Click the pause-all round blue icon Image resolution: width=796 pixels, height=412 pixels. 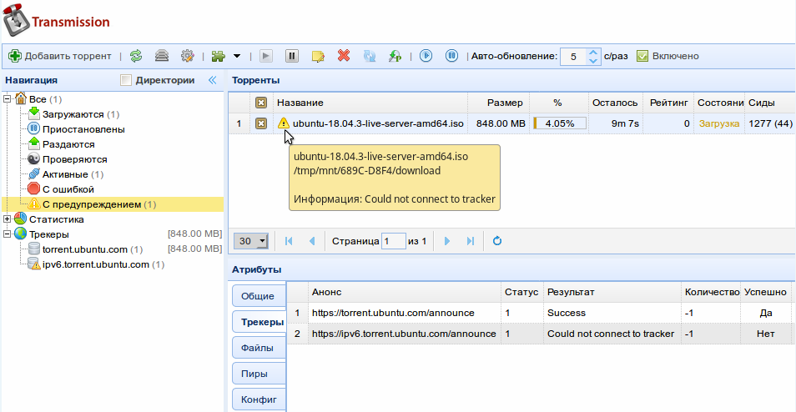coord(451,56)
